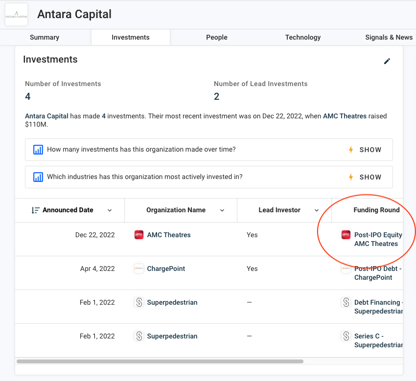Click the AMC logo in Funding Round column
Screen dimensions: 416x381
pyautogui.click(x=346, y=235)
